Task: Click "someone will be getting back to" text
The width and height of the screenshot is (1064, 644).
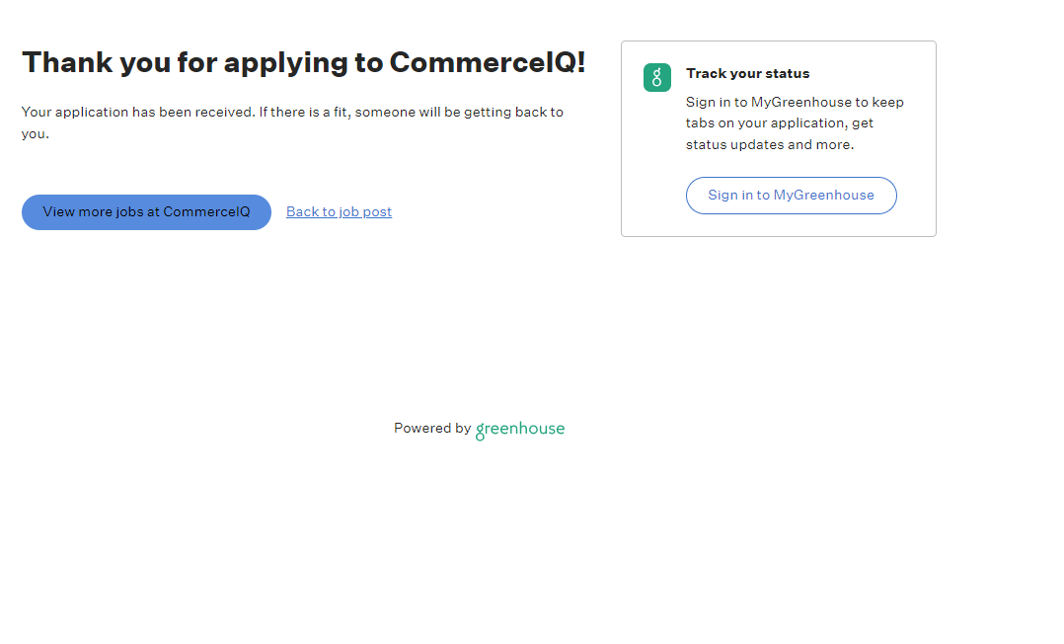Action: click(459, 113)
